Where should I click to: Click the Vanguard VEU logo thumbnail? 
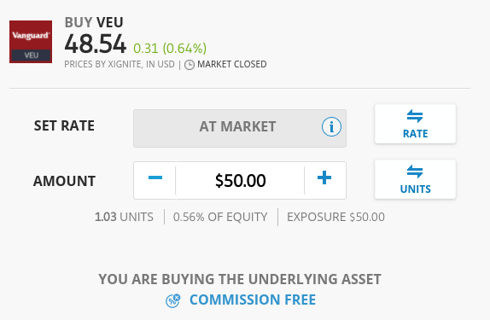[31, 42]
